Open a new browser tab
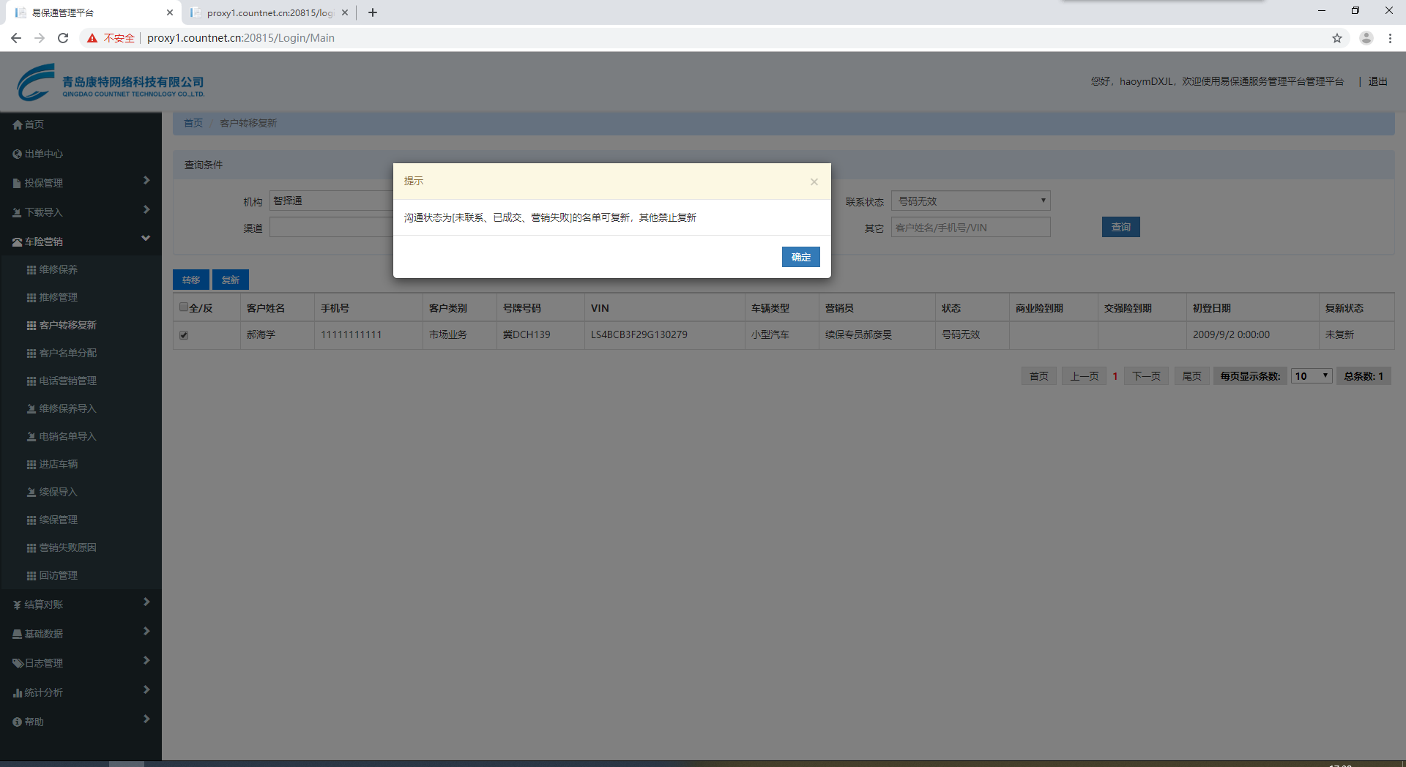 tap(373, 12)
